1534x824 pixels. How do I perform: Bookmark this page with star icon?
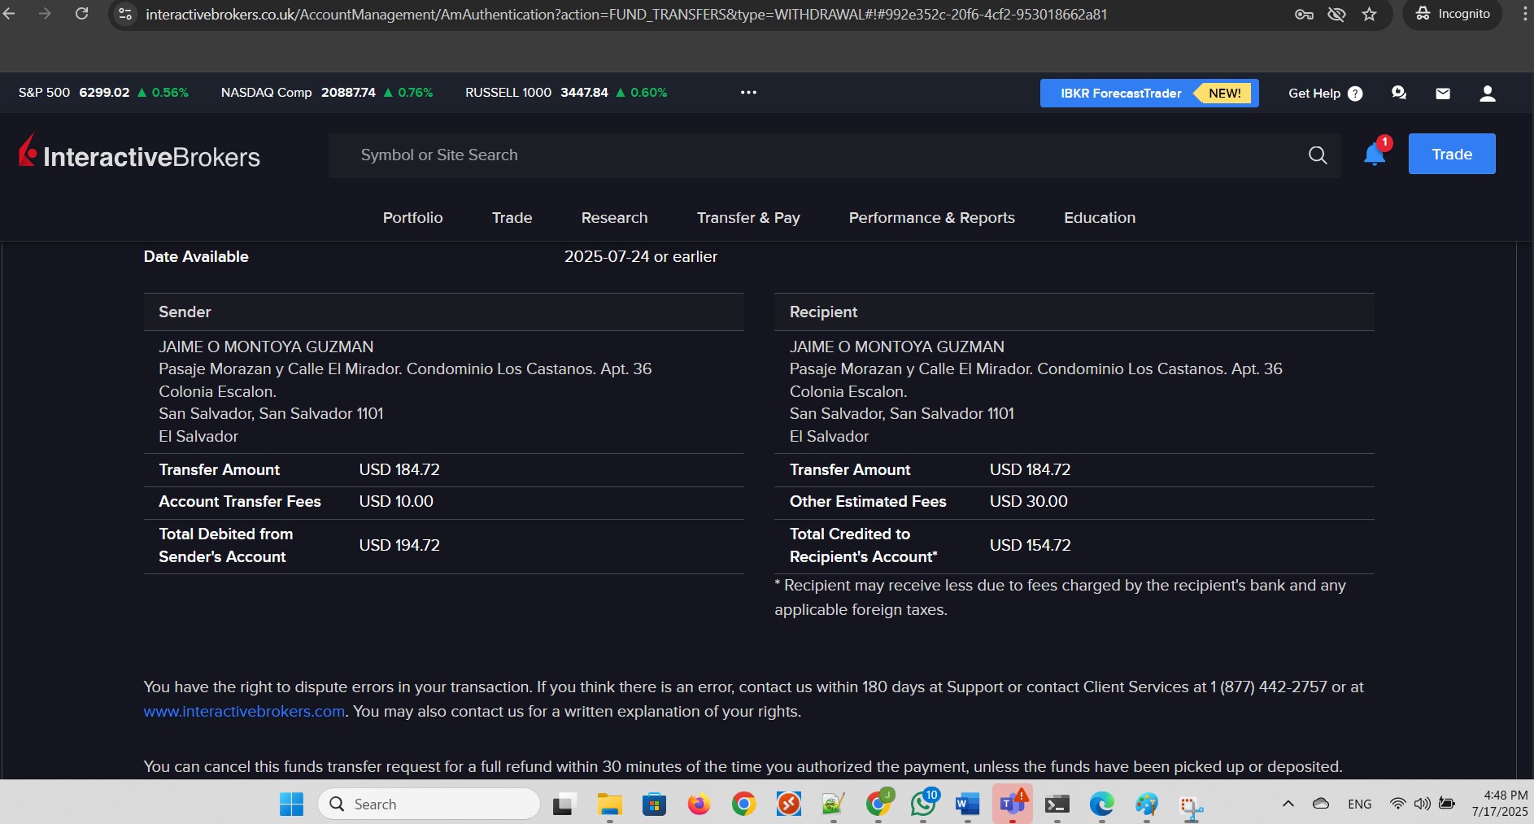pos(1370,14)
